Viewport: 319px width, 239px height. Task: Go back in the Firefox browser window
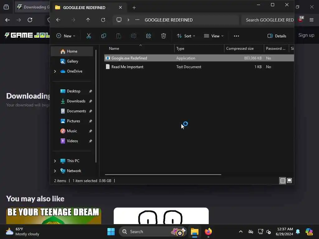7,20
